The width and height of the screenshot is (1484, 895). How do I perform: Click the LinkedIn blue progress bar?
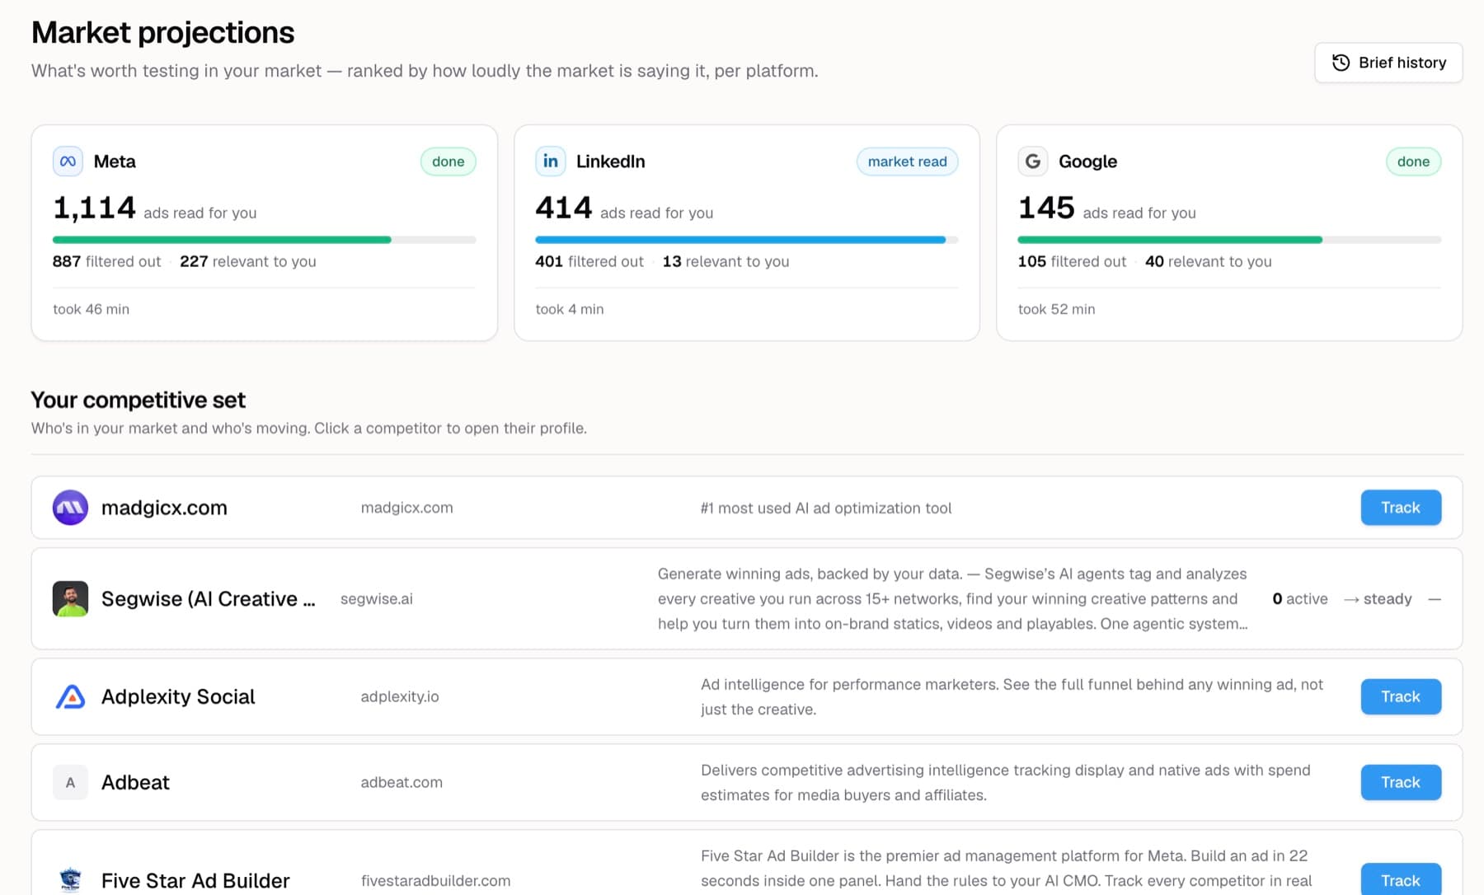pyautogui.click(x=740, y=240)
